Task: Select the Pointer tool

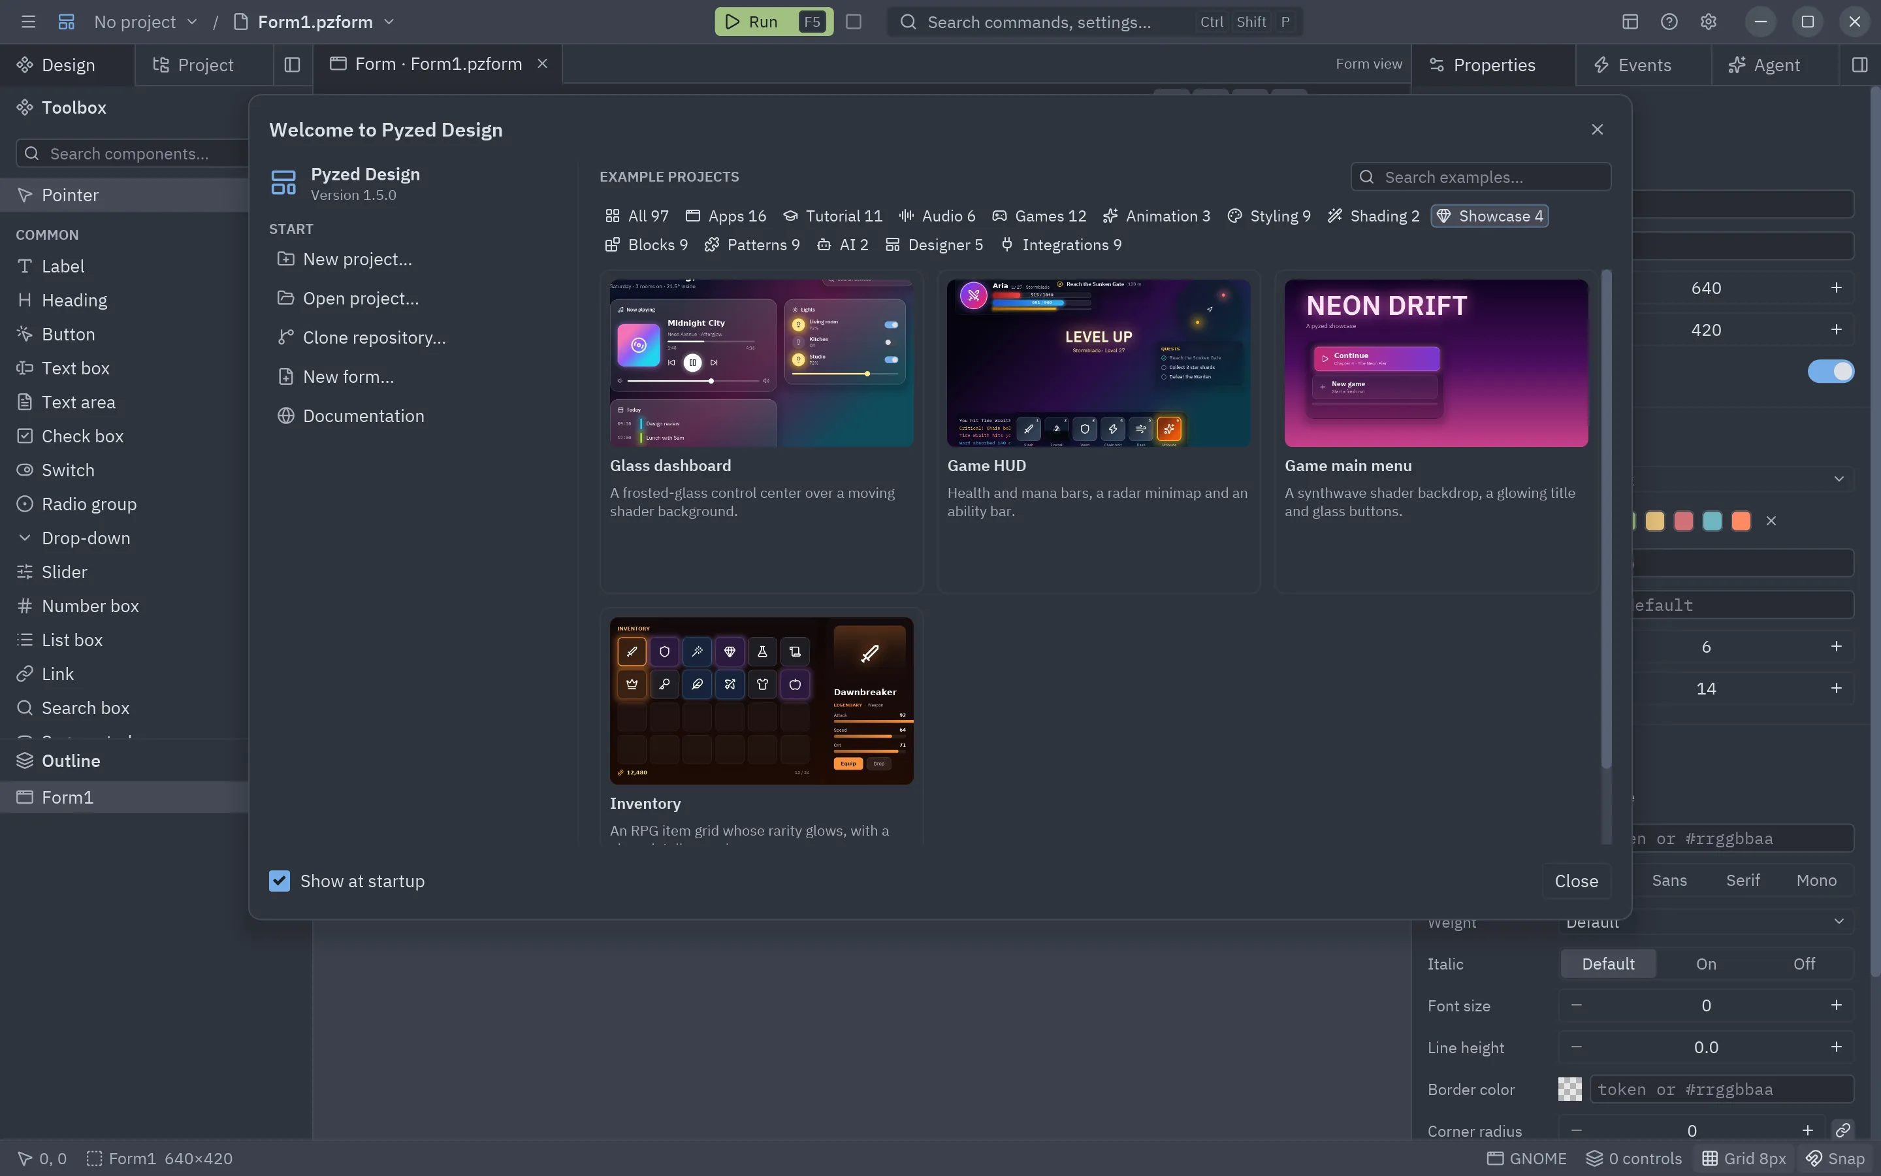Action: (x=124, y=195)
